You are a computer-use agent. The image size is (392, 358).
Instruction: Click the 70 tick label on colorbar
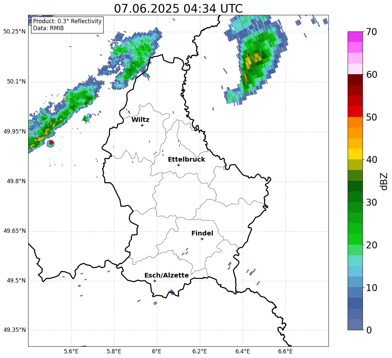(371, 32)
